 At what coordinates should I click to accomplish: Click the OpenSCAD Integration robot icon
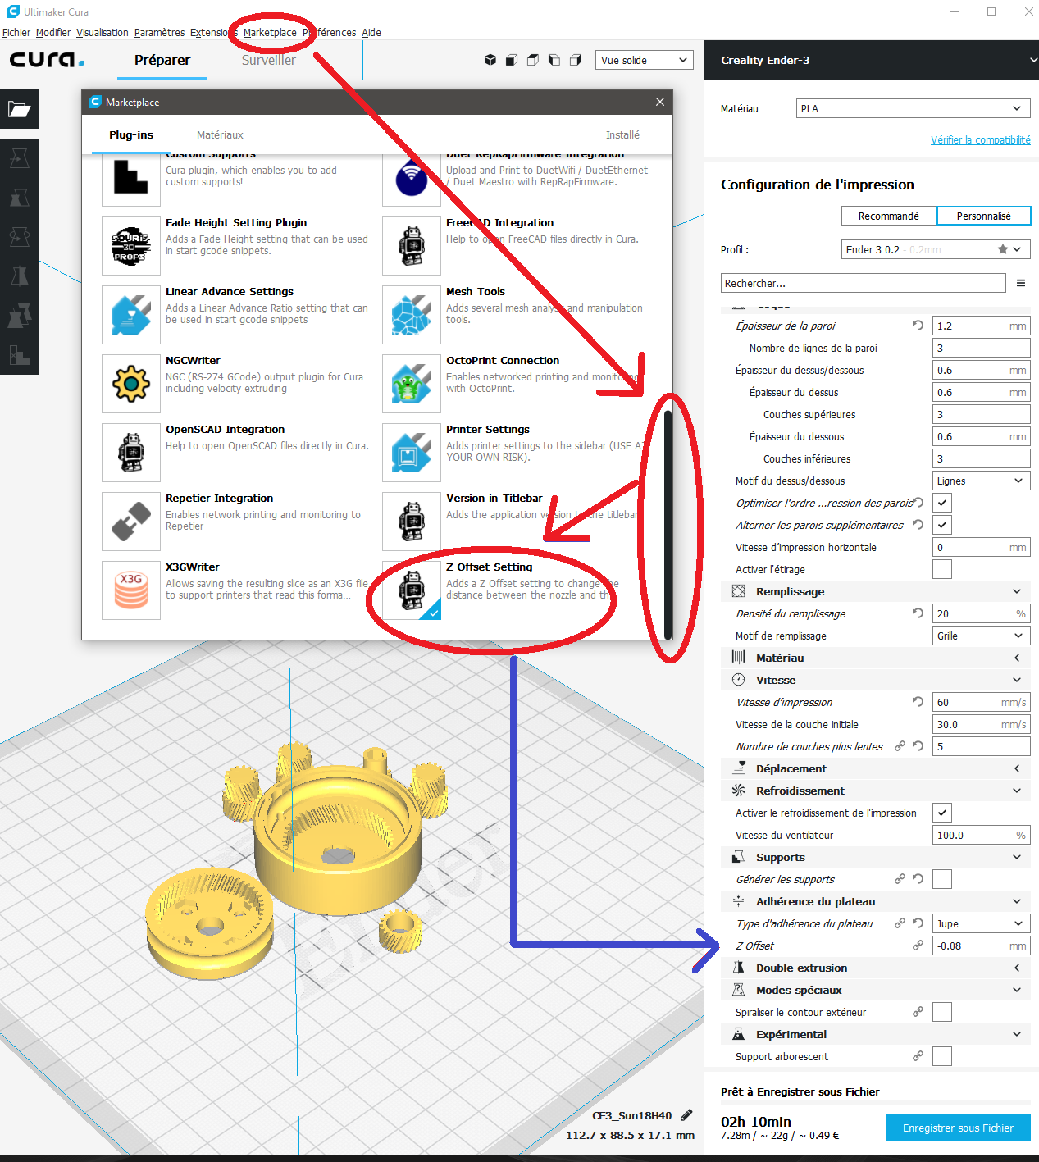131,453
